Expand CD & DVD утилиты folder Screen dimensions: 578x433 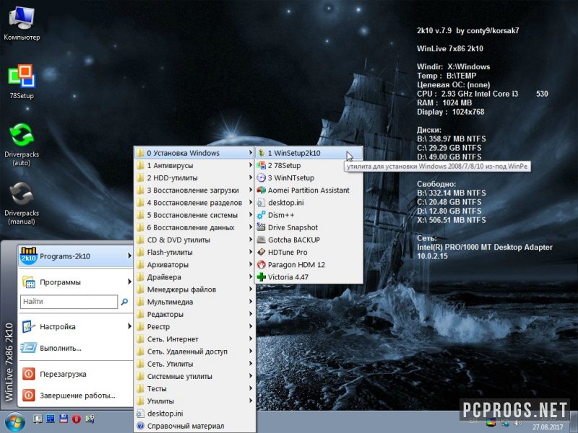pyautogui.click(x=194, y=240)
